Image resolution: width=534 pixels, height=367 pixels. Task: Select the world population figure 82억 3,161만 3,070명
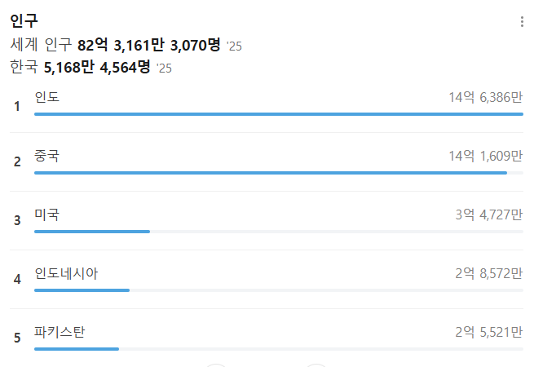149,45
